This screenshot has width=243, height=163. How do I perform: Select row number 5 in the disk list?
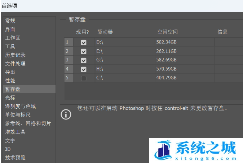(69, 78)
